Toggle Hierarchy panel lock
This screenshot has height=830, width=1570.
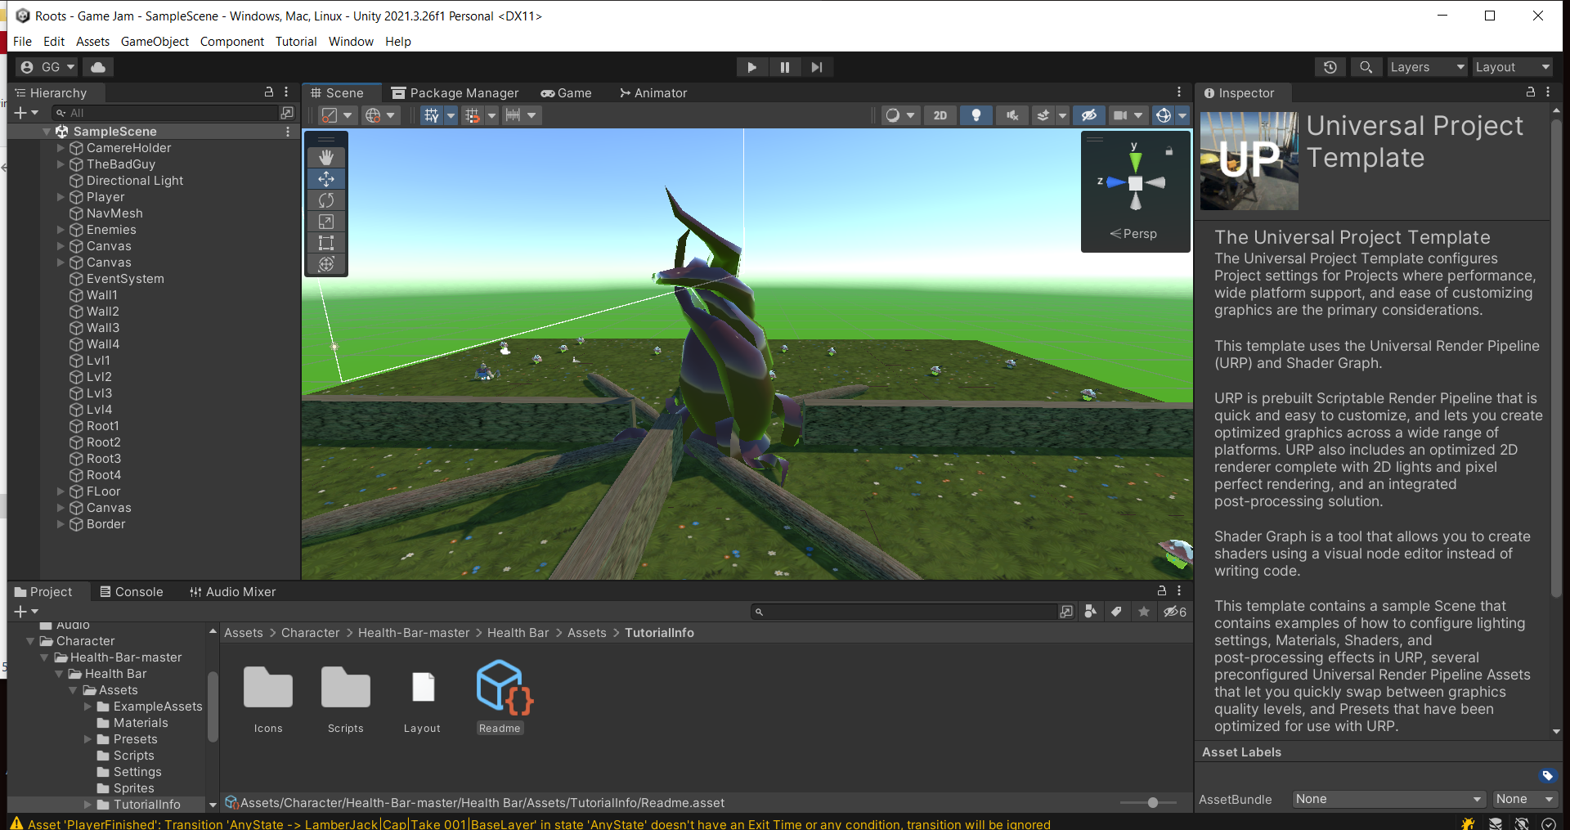click(268, 92)
